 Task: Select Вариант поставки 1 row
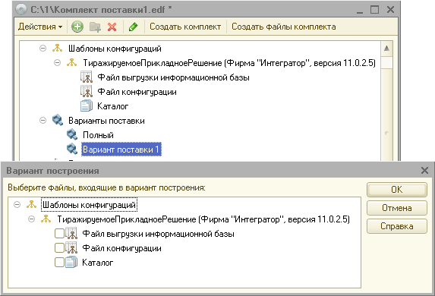coord(121,150)
